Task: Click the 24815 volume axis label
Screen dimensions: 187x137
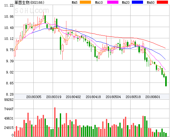Action: point(9,128)
